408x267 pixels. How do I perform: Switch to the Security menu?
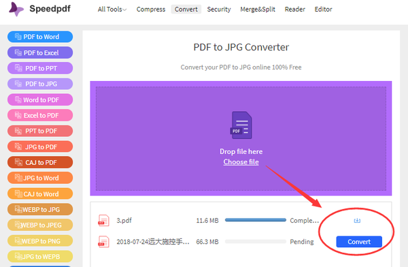click(219, 10)
